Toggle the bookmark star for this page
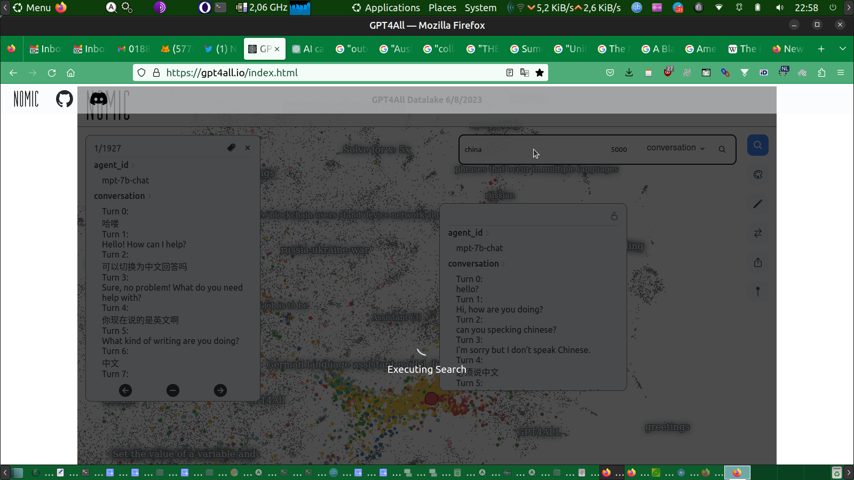The image size is (854, 480). pyautogui.click(x=540, y=73)
